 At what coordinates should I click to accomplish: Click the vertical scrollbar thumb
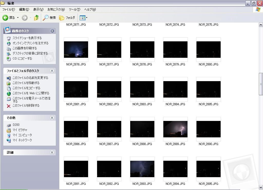261,84
